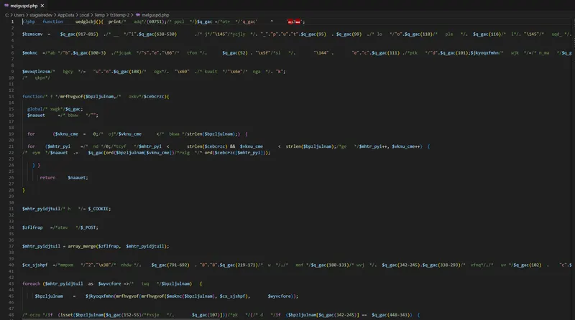Click the mrfhvgvof function name on line 13

[71, 97]
